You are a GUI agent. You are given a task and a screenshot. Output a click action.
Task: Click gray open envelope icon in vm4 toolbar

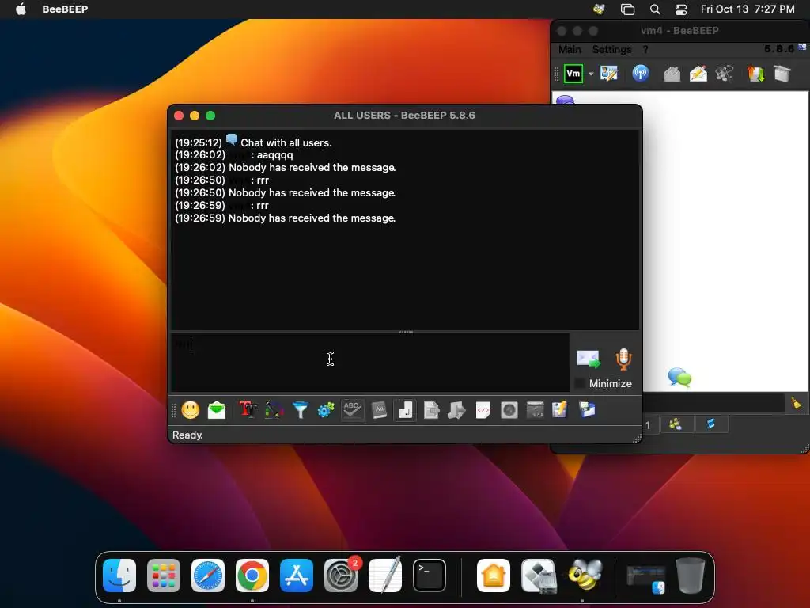click(672, 74)
